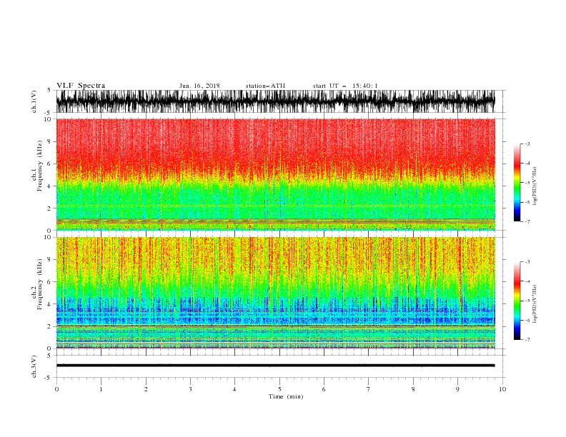The height and width of the screenshot is (437, 566).
Task: Click the ch.3 flat voltage trace
Action: pyautogui.click(x=275, y=366)
